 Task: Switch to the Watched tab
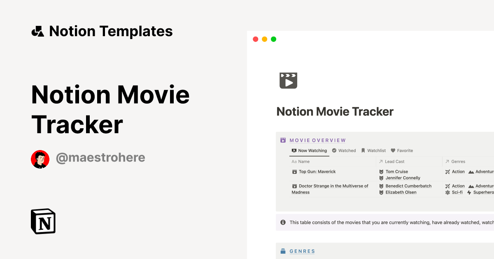click(344, 150)
